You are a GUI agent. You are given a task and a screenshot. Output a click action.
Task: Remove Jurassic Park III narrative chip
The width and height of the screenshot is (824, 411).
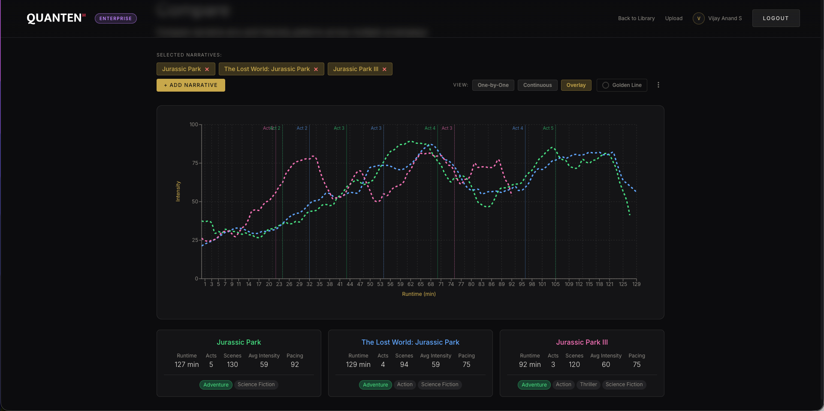(384, 69)
